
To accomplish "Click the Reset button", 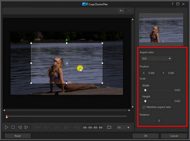I will (18, 136).
